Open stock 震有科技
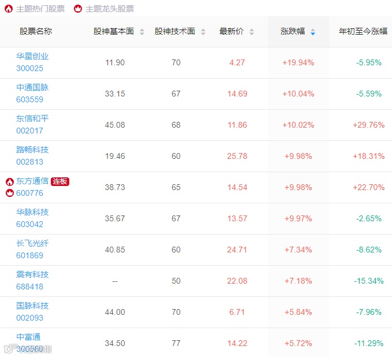The height and width of the screenshot is (357, 392). click(x=32, y=275)
